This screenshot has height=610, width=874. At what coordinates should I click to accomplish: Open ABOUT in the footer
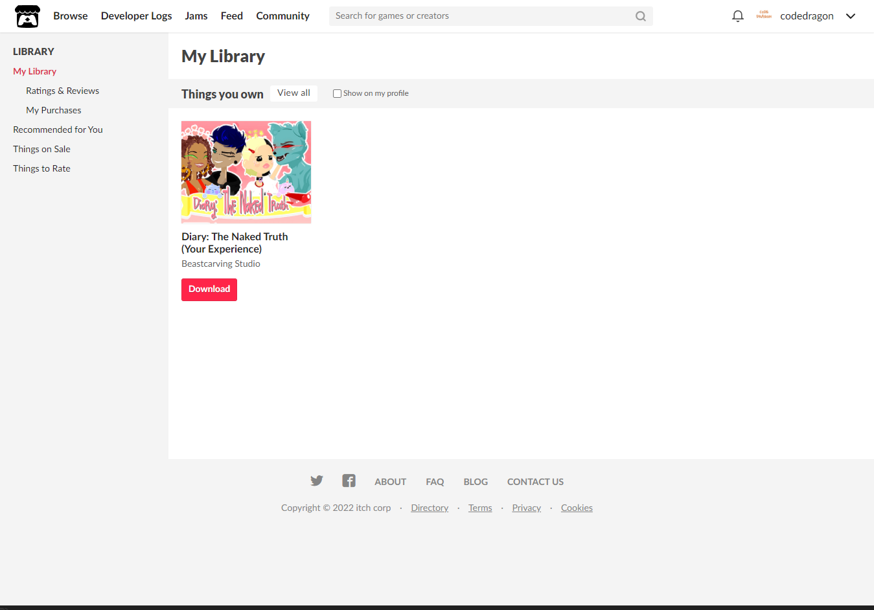(x=391, y=482)
